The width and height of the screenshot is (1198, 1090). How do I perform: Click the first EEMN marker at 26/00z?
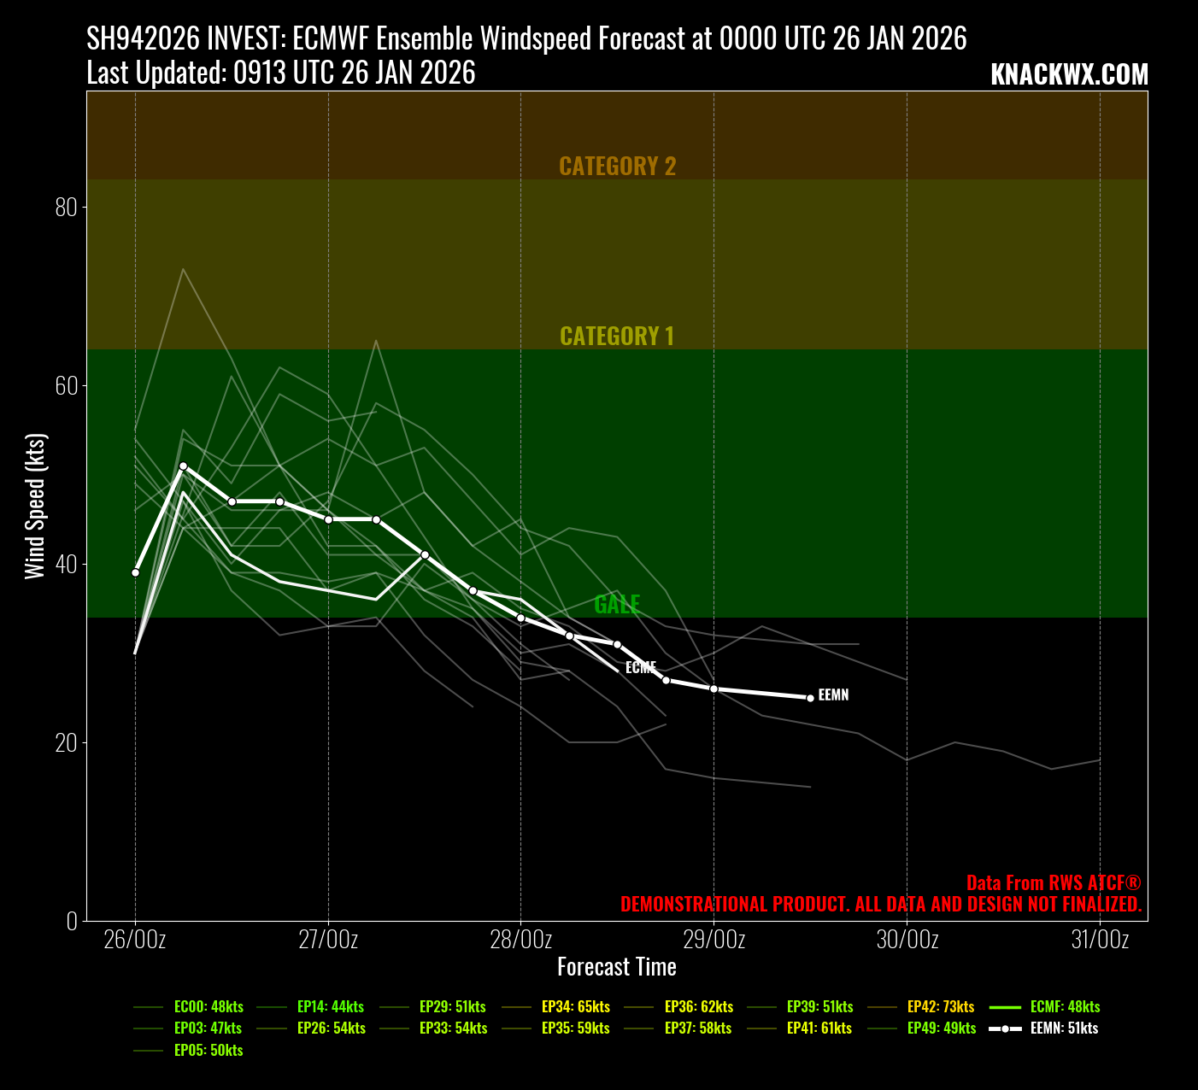point(135,572)
